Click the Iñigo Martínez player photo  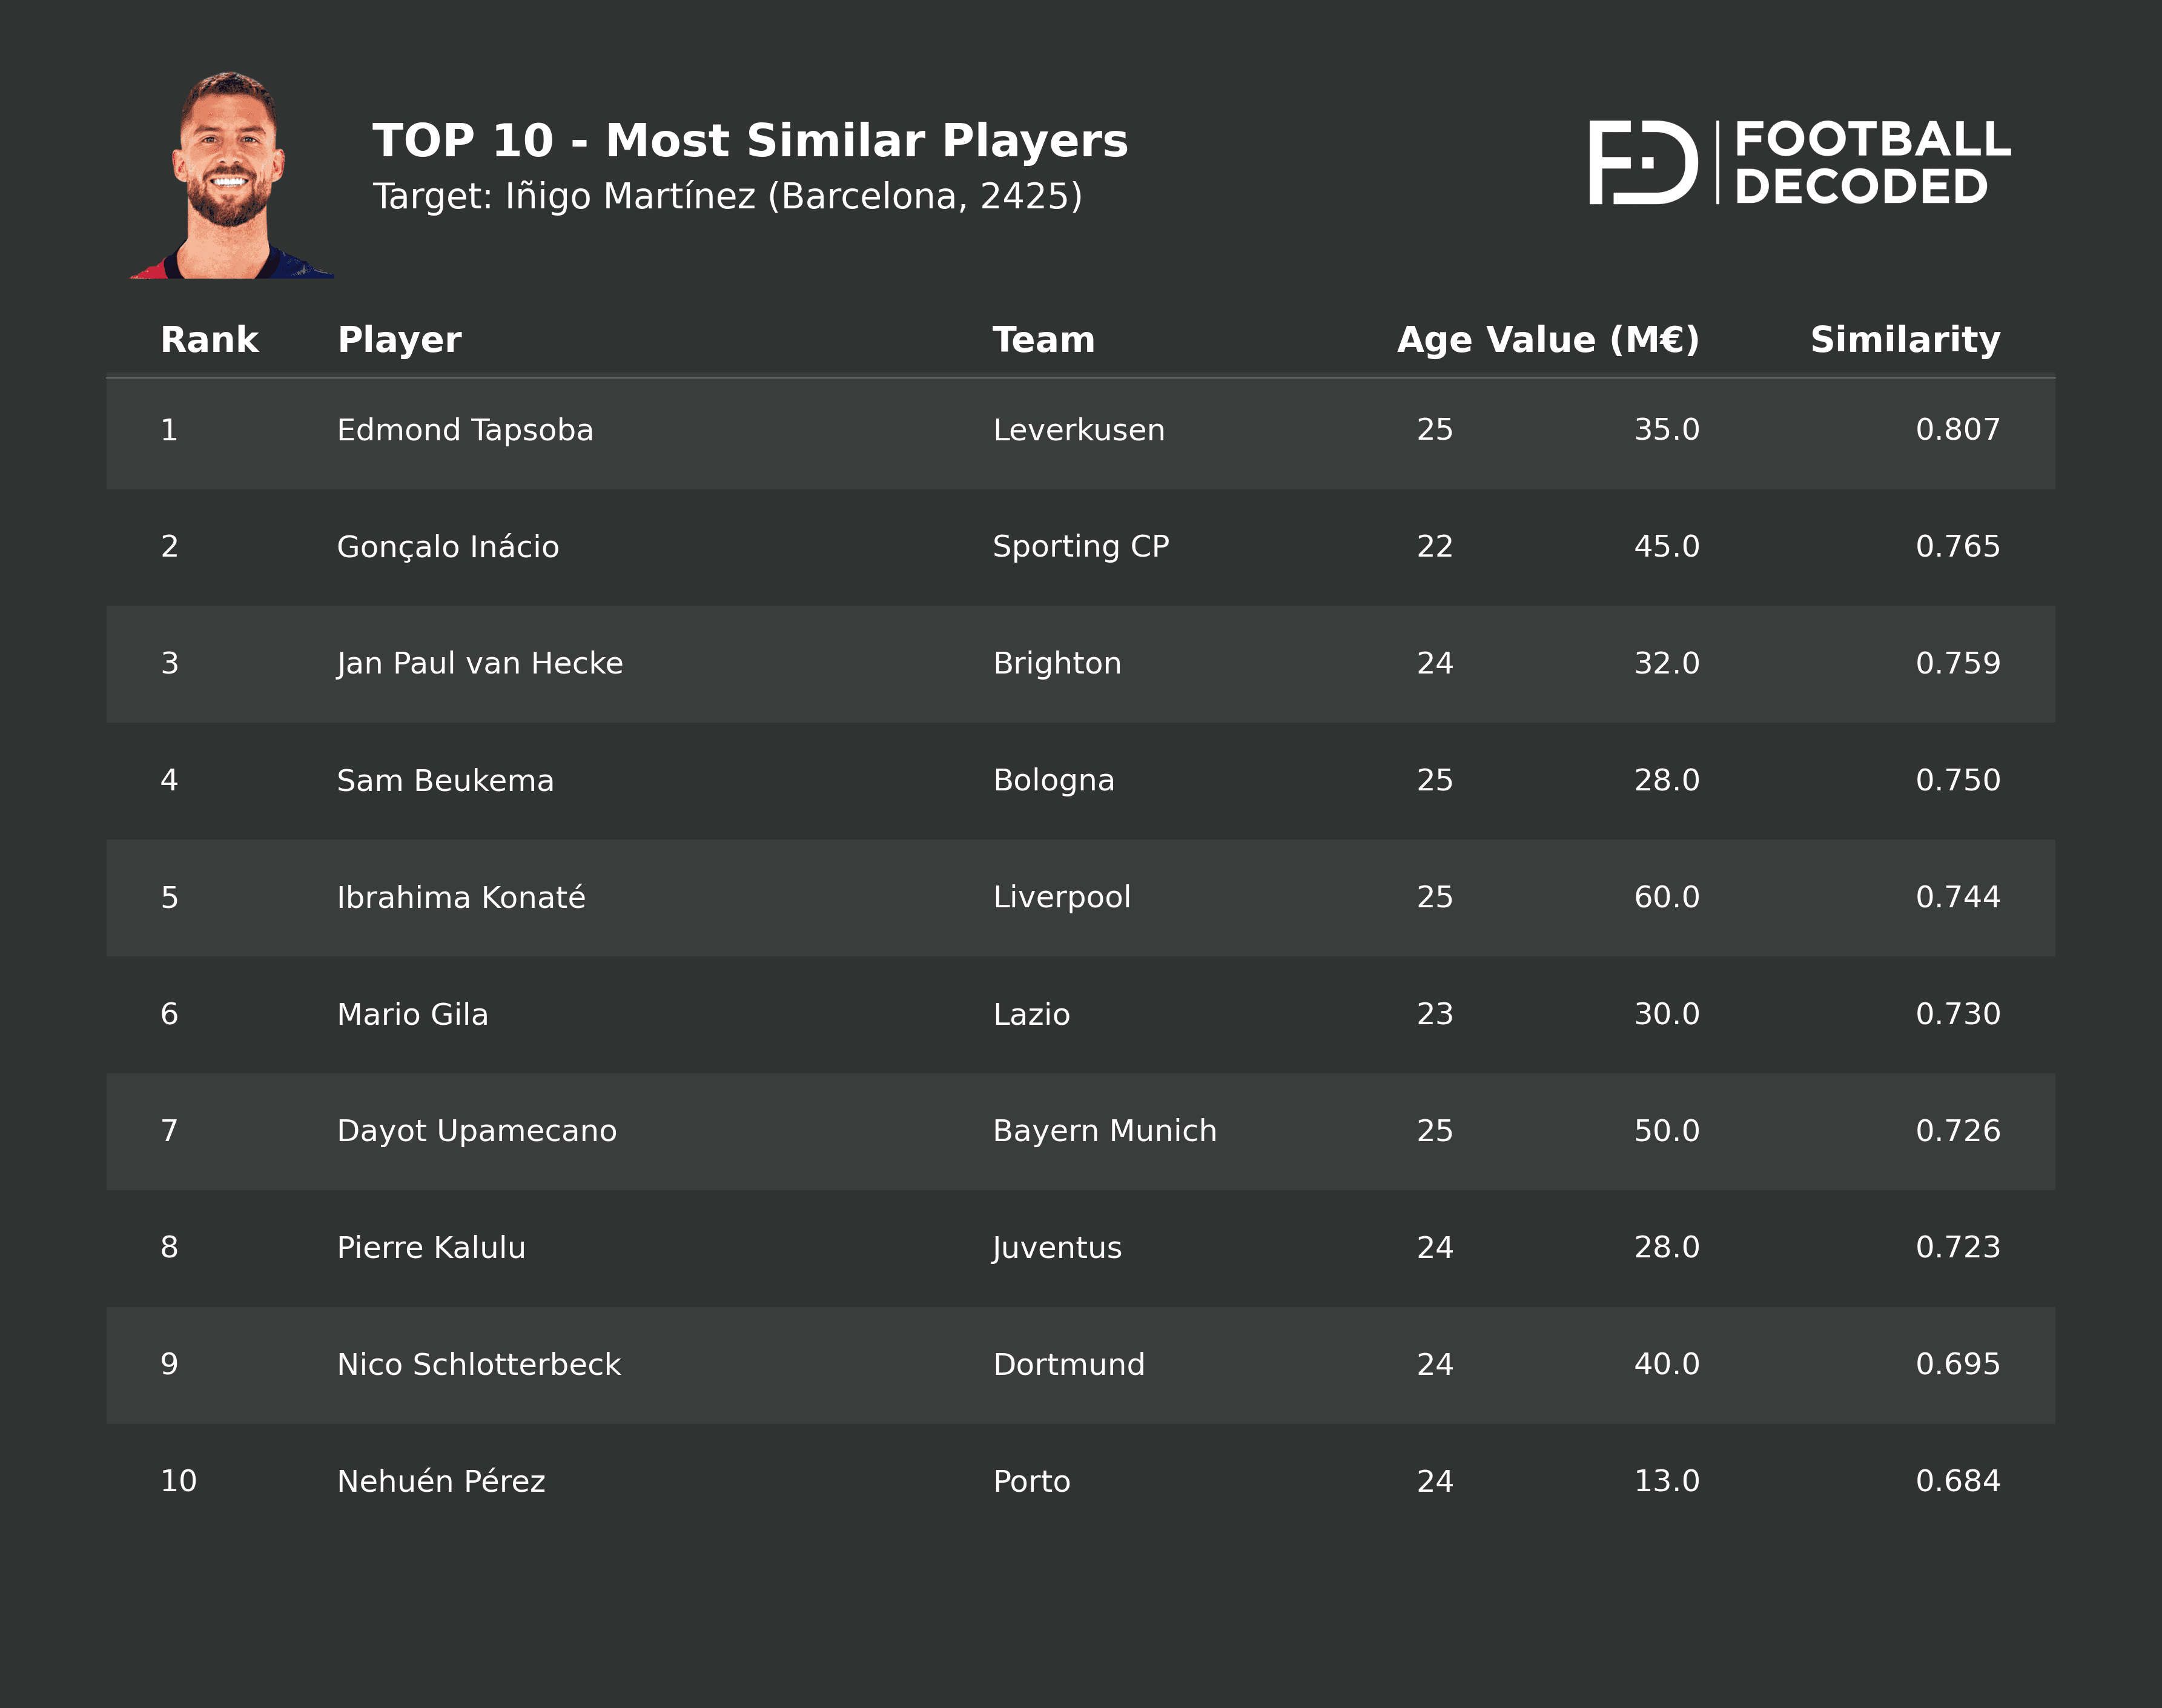(x=231, y=176)
